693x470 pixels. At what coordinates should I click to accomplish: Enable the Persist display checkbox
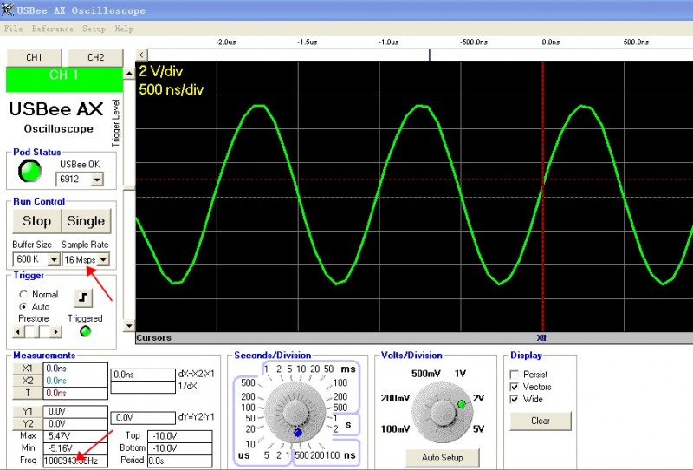click(x=515, y=375)
